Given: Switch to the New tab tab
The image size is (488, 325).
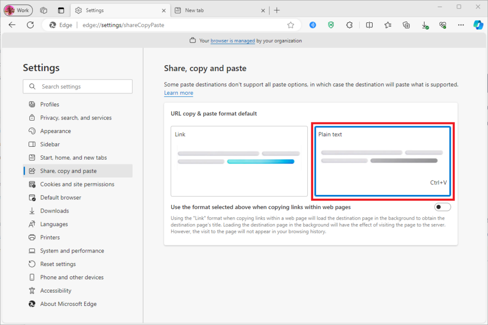Looking at the screenshot, I should click(220, 10).
